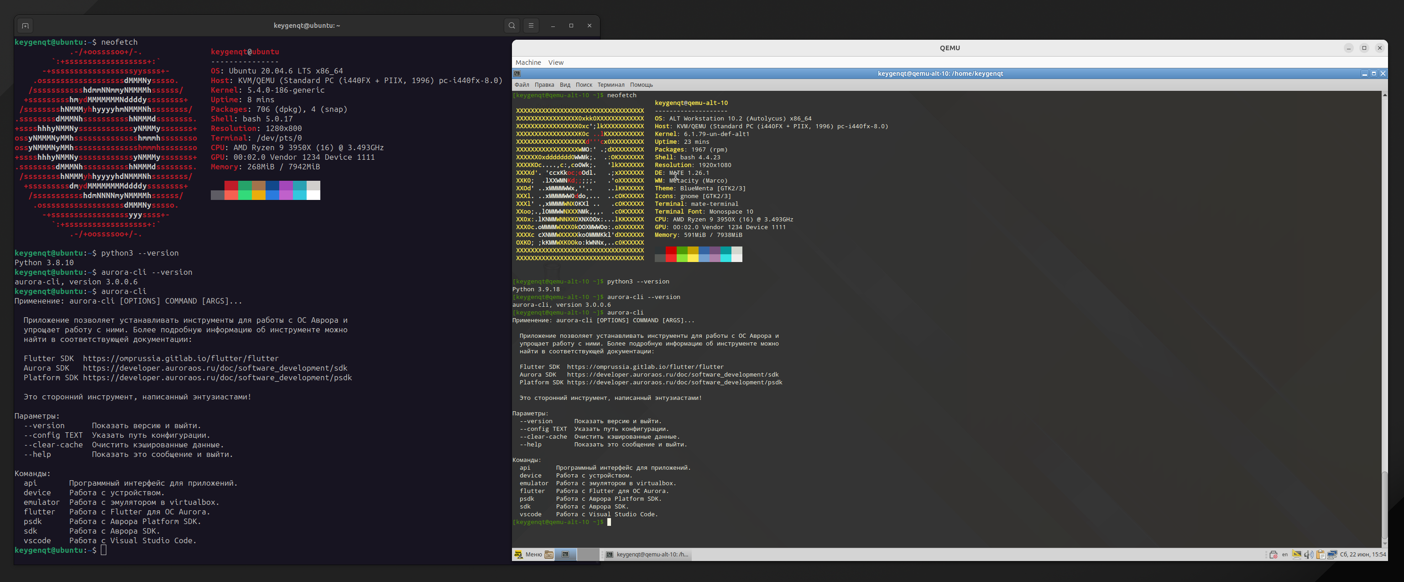
Task: Click 'Python 3.8.10' output in the Ubuntu terminal
Action: click(44, 263)
